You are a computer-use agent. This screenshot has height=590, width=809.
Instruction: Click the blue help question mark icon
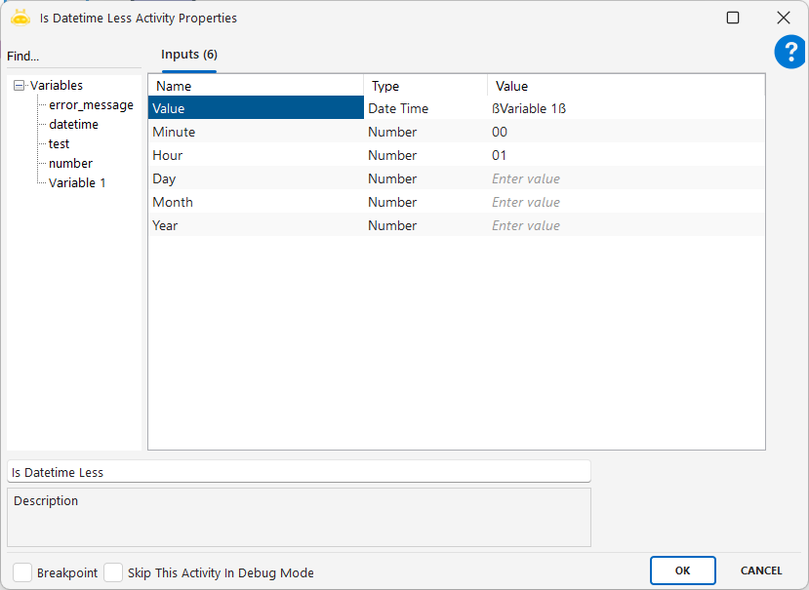tap(789, 53)
